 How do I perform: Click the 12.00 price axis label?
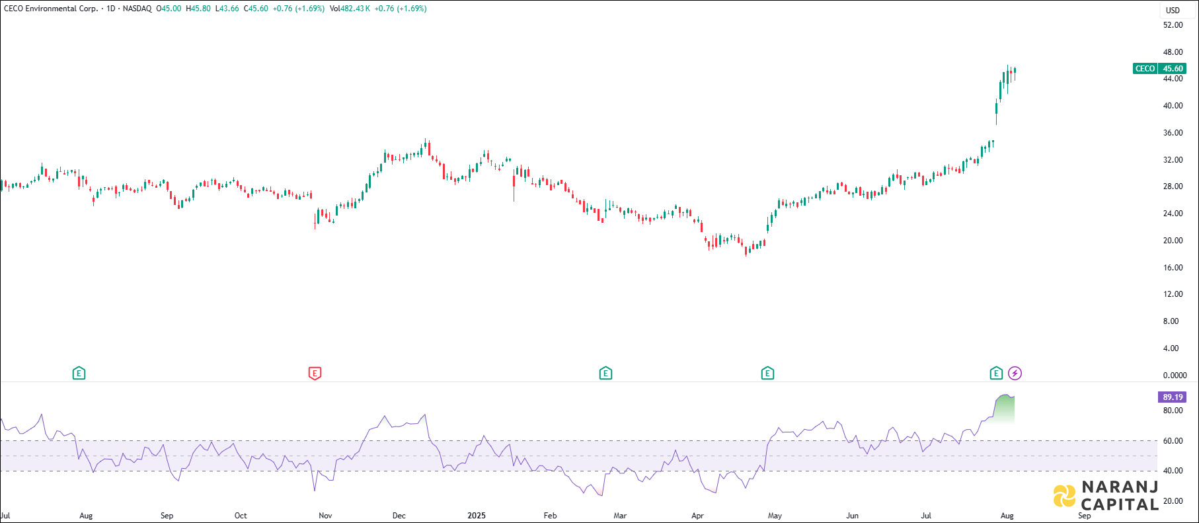[x=1173, y=294]
